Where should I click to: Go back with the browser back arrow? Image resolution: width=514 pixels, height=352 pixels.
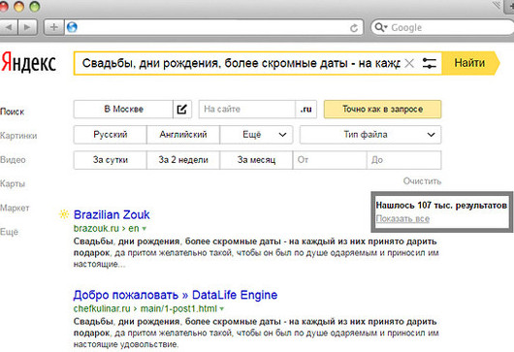pyautogui.click(x=9, y=27)
